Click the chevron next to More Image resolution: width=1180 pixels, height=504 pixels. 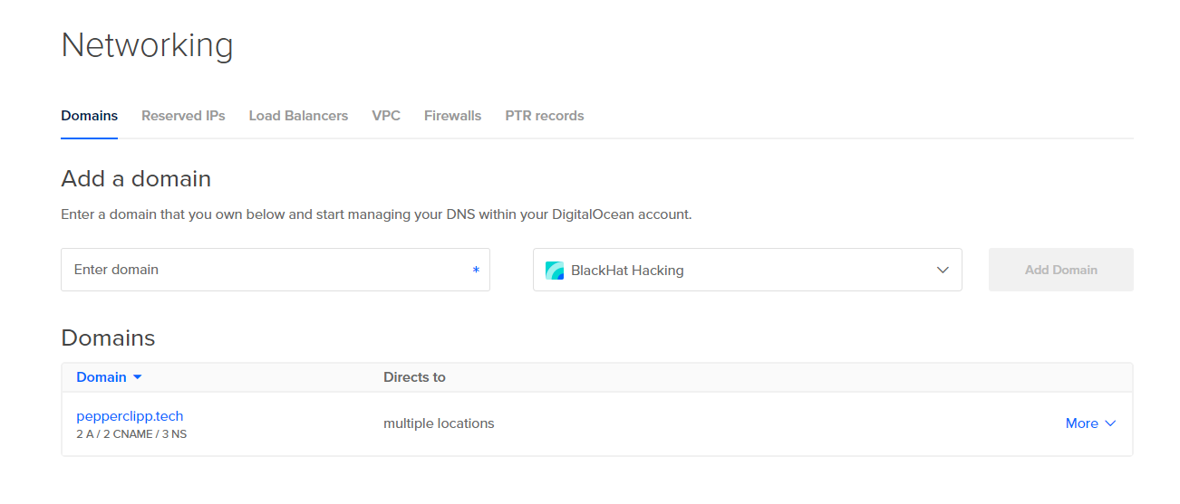1110,423
